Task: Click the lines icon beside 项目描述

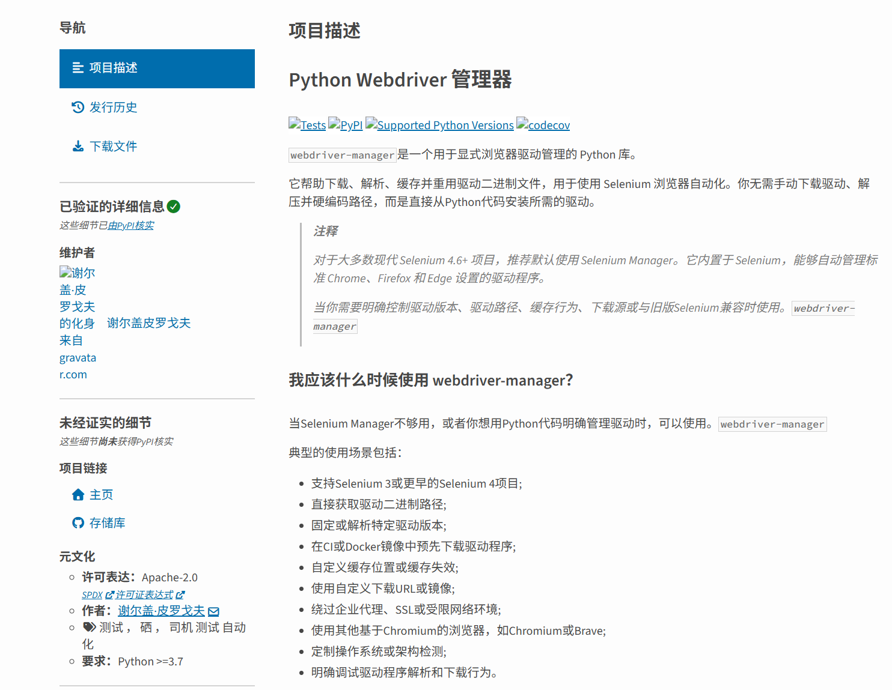Action: coord(78,68)
